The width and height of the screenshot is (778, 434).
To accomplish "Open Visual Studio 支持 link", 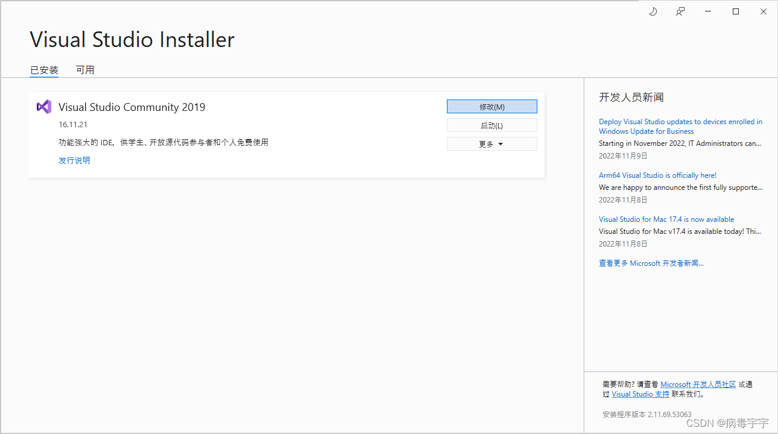I will (640, 394).
